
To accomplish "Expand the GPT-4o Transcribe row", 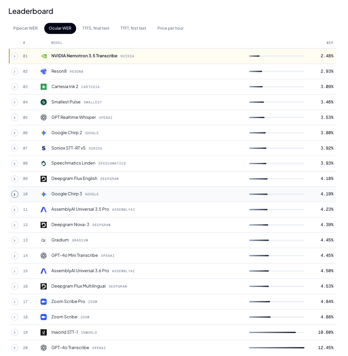I will (x=15, y=348).
